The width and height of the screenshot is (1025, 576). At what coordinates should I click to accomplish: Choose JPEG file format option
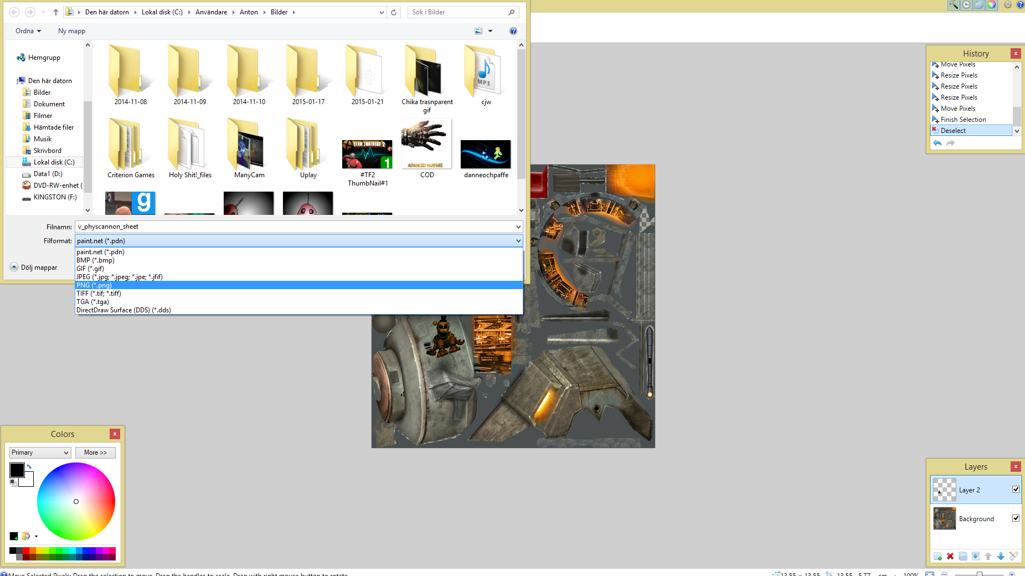pos(299,277)
